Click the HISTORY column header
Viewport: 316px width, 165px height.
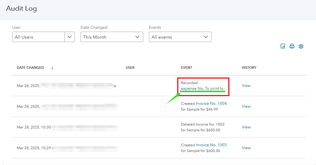click(x=249, y=68)
